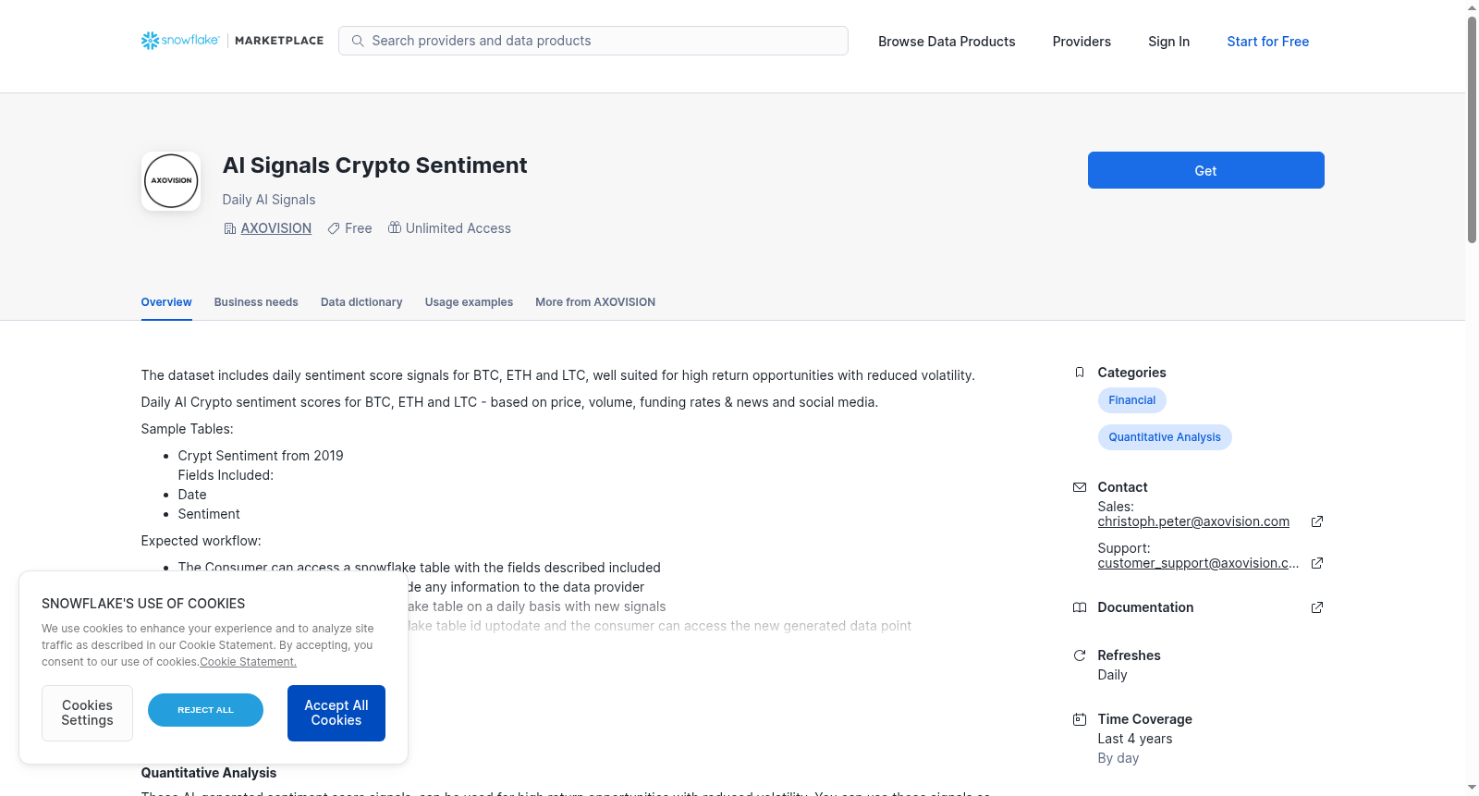Open the AXOVISION provider link

tap(275, 228)
